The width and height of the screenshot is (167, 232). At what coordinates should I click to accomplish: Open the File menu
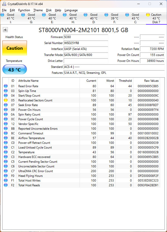(4, 10)
